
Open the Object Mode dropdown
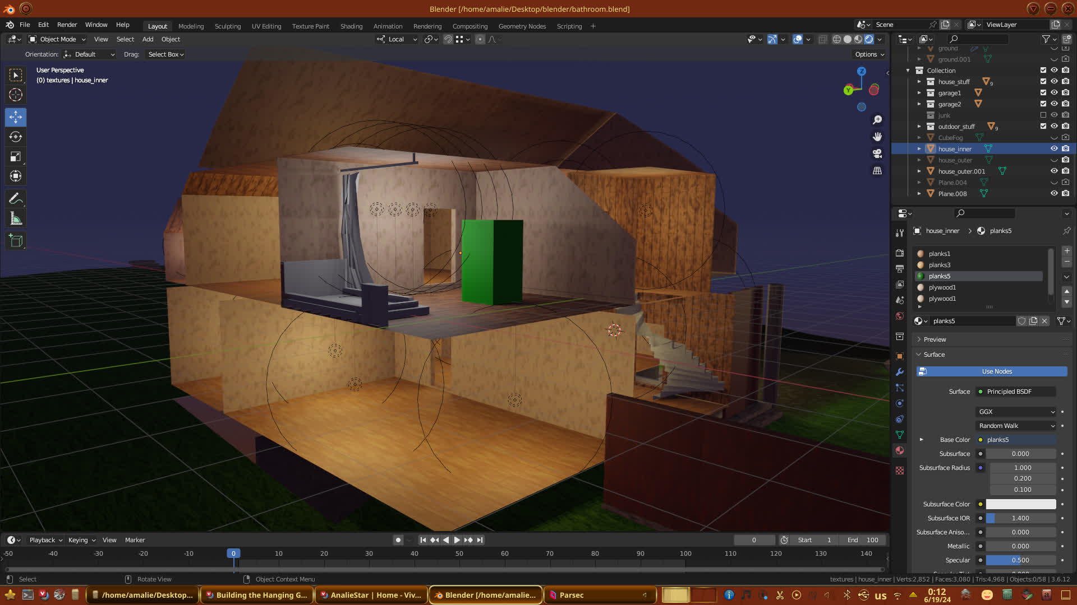57,39
